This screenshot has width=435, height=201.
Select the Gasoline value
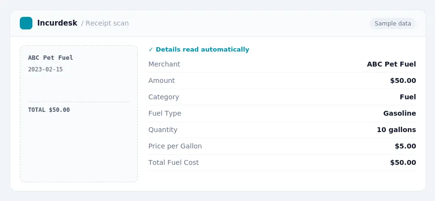400,113
